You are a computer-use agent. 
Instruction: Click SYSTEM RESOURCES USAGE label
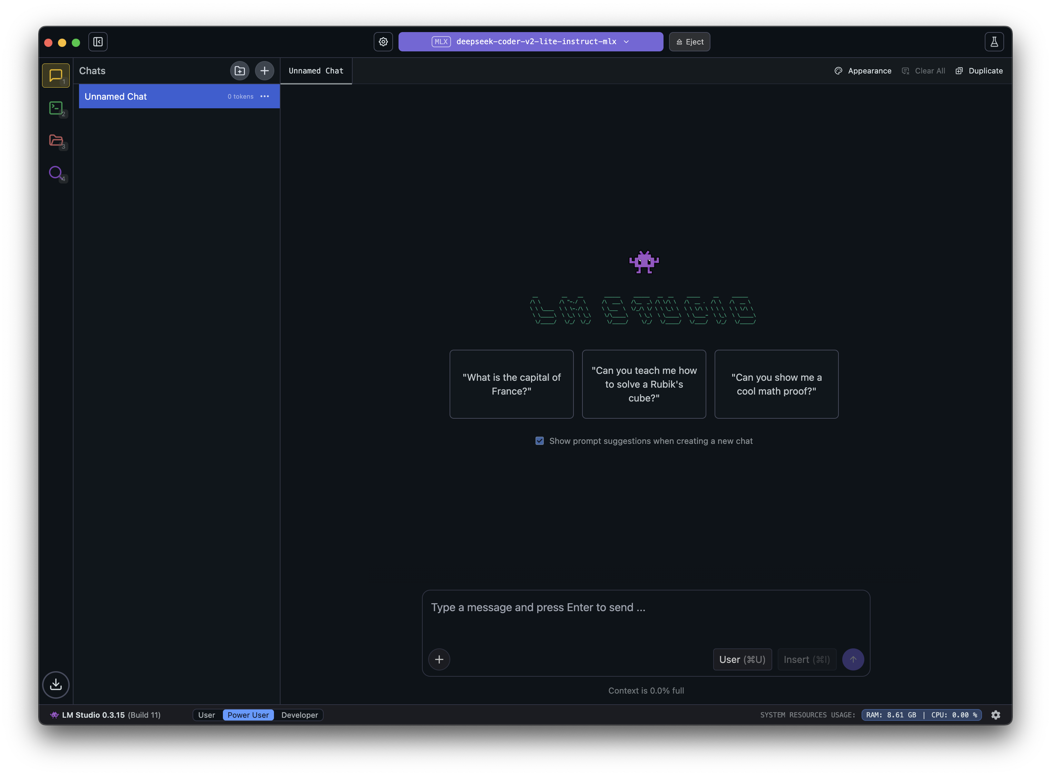[808, 715]
